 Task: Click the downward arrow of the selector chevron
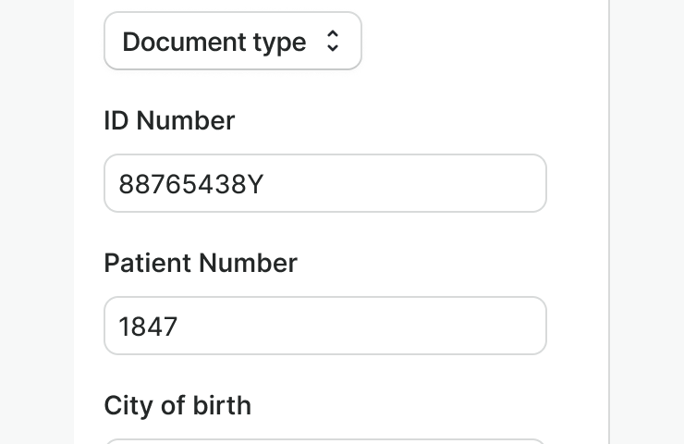tap(333, 48)
